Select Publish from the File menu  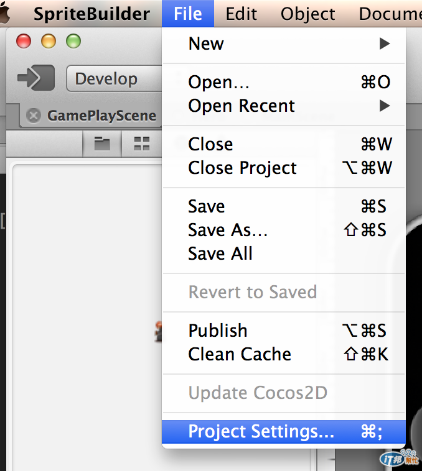click(x=283, y=331)
